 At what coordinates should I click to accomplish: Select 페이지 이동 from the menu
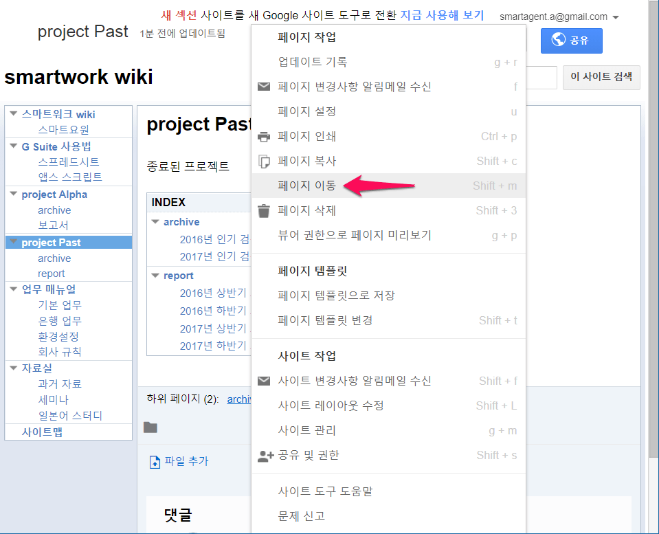306,186
